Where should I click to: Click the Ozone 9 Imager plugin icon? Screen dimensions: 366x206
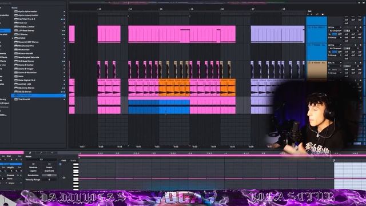pos(16,69)
